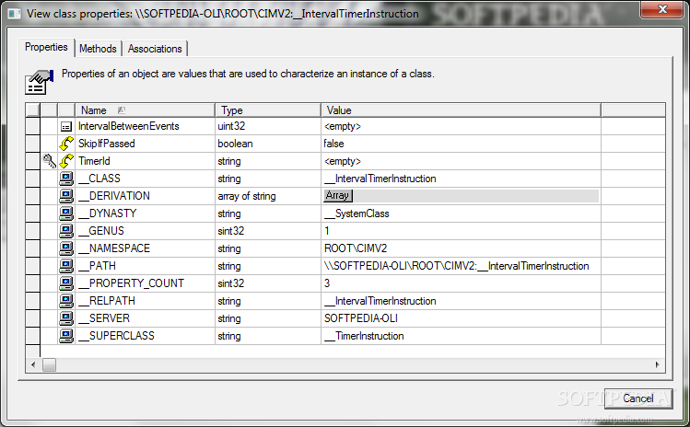Viewport: 690px width, 427px height.
Task: Click the IntervalBetweenEvents property name
Action: tap(128, 126)
